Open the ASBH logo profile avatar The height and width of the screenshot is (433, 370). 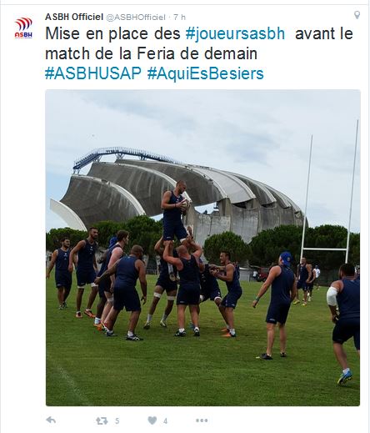point(23,28)
